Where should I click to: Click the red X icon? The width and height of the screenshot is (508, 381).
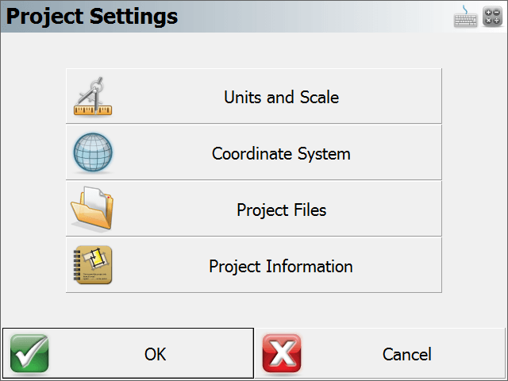click(x=282, y=353)
